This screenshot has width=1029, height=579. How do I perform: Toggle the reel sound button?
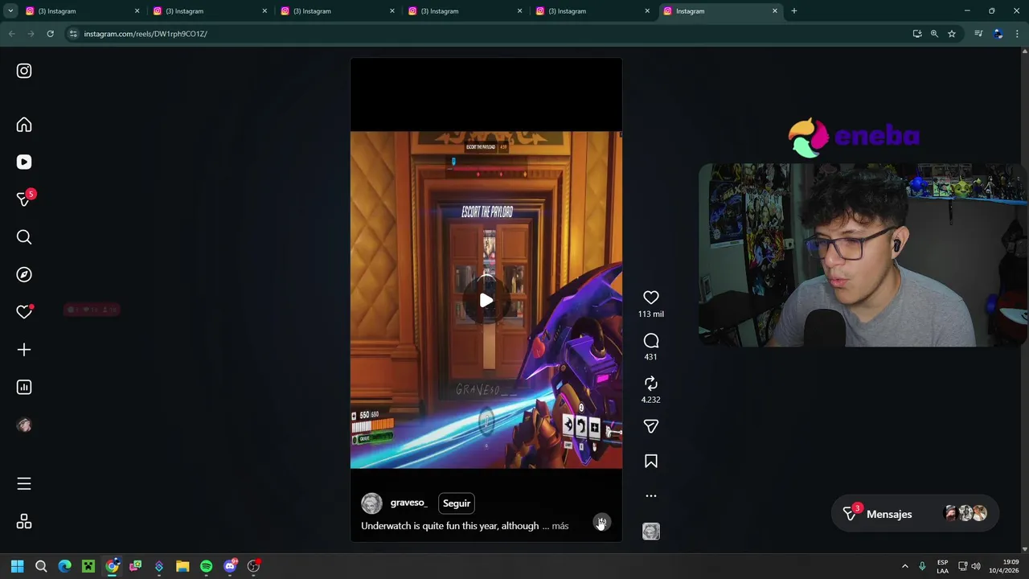(x=601, y=523)
